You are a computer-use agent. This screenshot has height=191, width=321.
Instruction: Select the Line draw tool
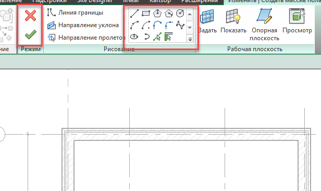coord(134,14)
